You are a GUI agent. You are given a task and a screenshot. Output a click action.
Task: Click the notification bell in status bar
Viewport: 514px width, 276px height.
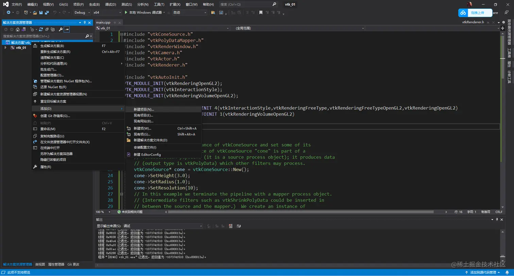click(x=507, y=273)
